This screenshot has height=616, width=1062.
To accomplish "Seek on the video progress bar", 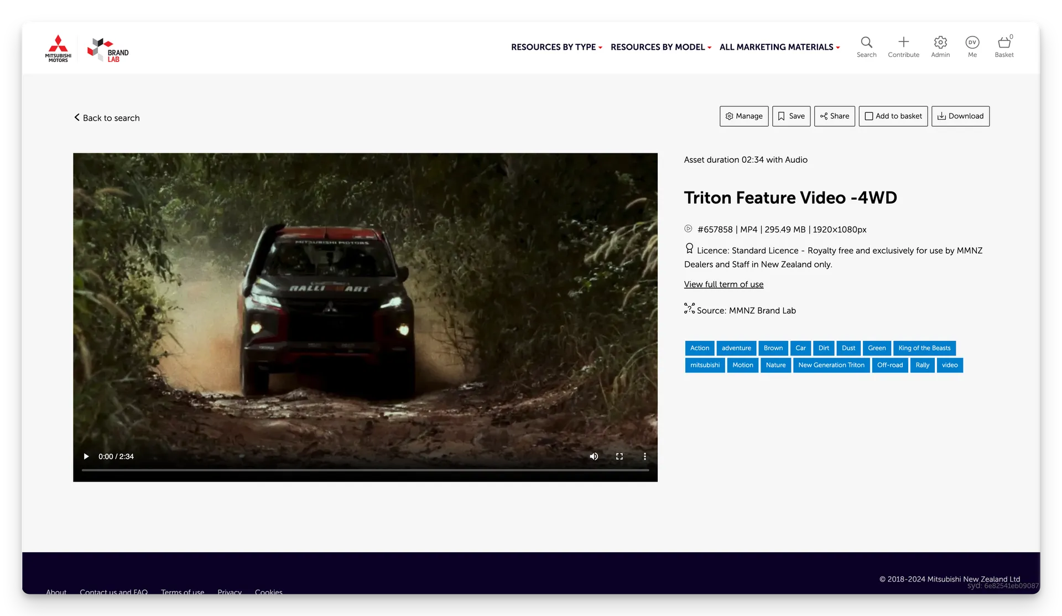I will 365,470.
